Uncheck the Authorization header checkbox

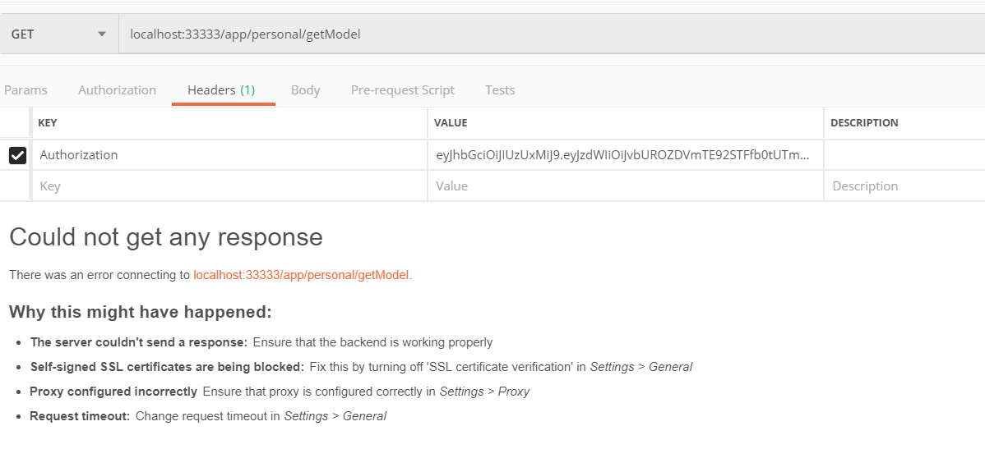[17, 155]
